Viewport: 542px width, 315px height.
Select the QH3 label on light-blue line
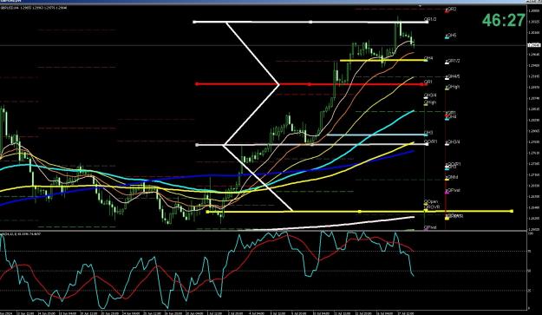pos(428,133)
